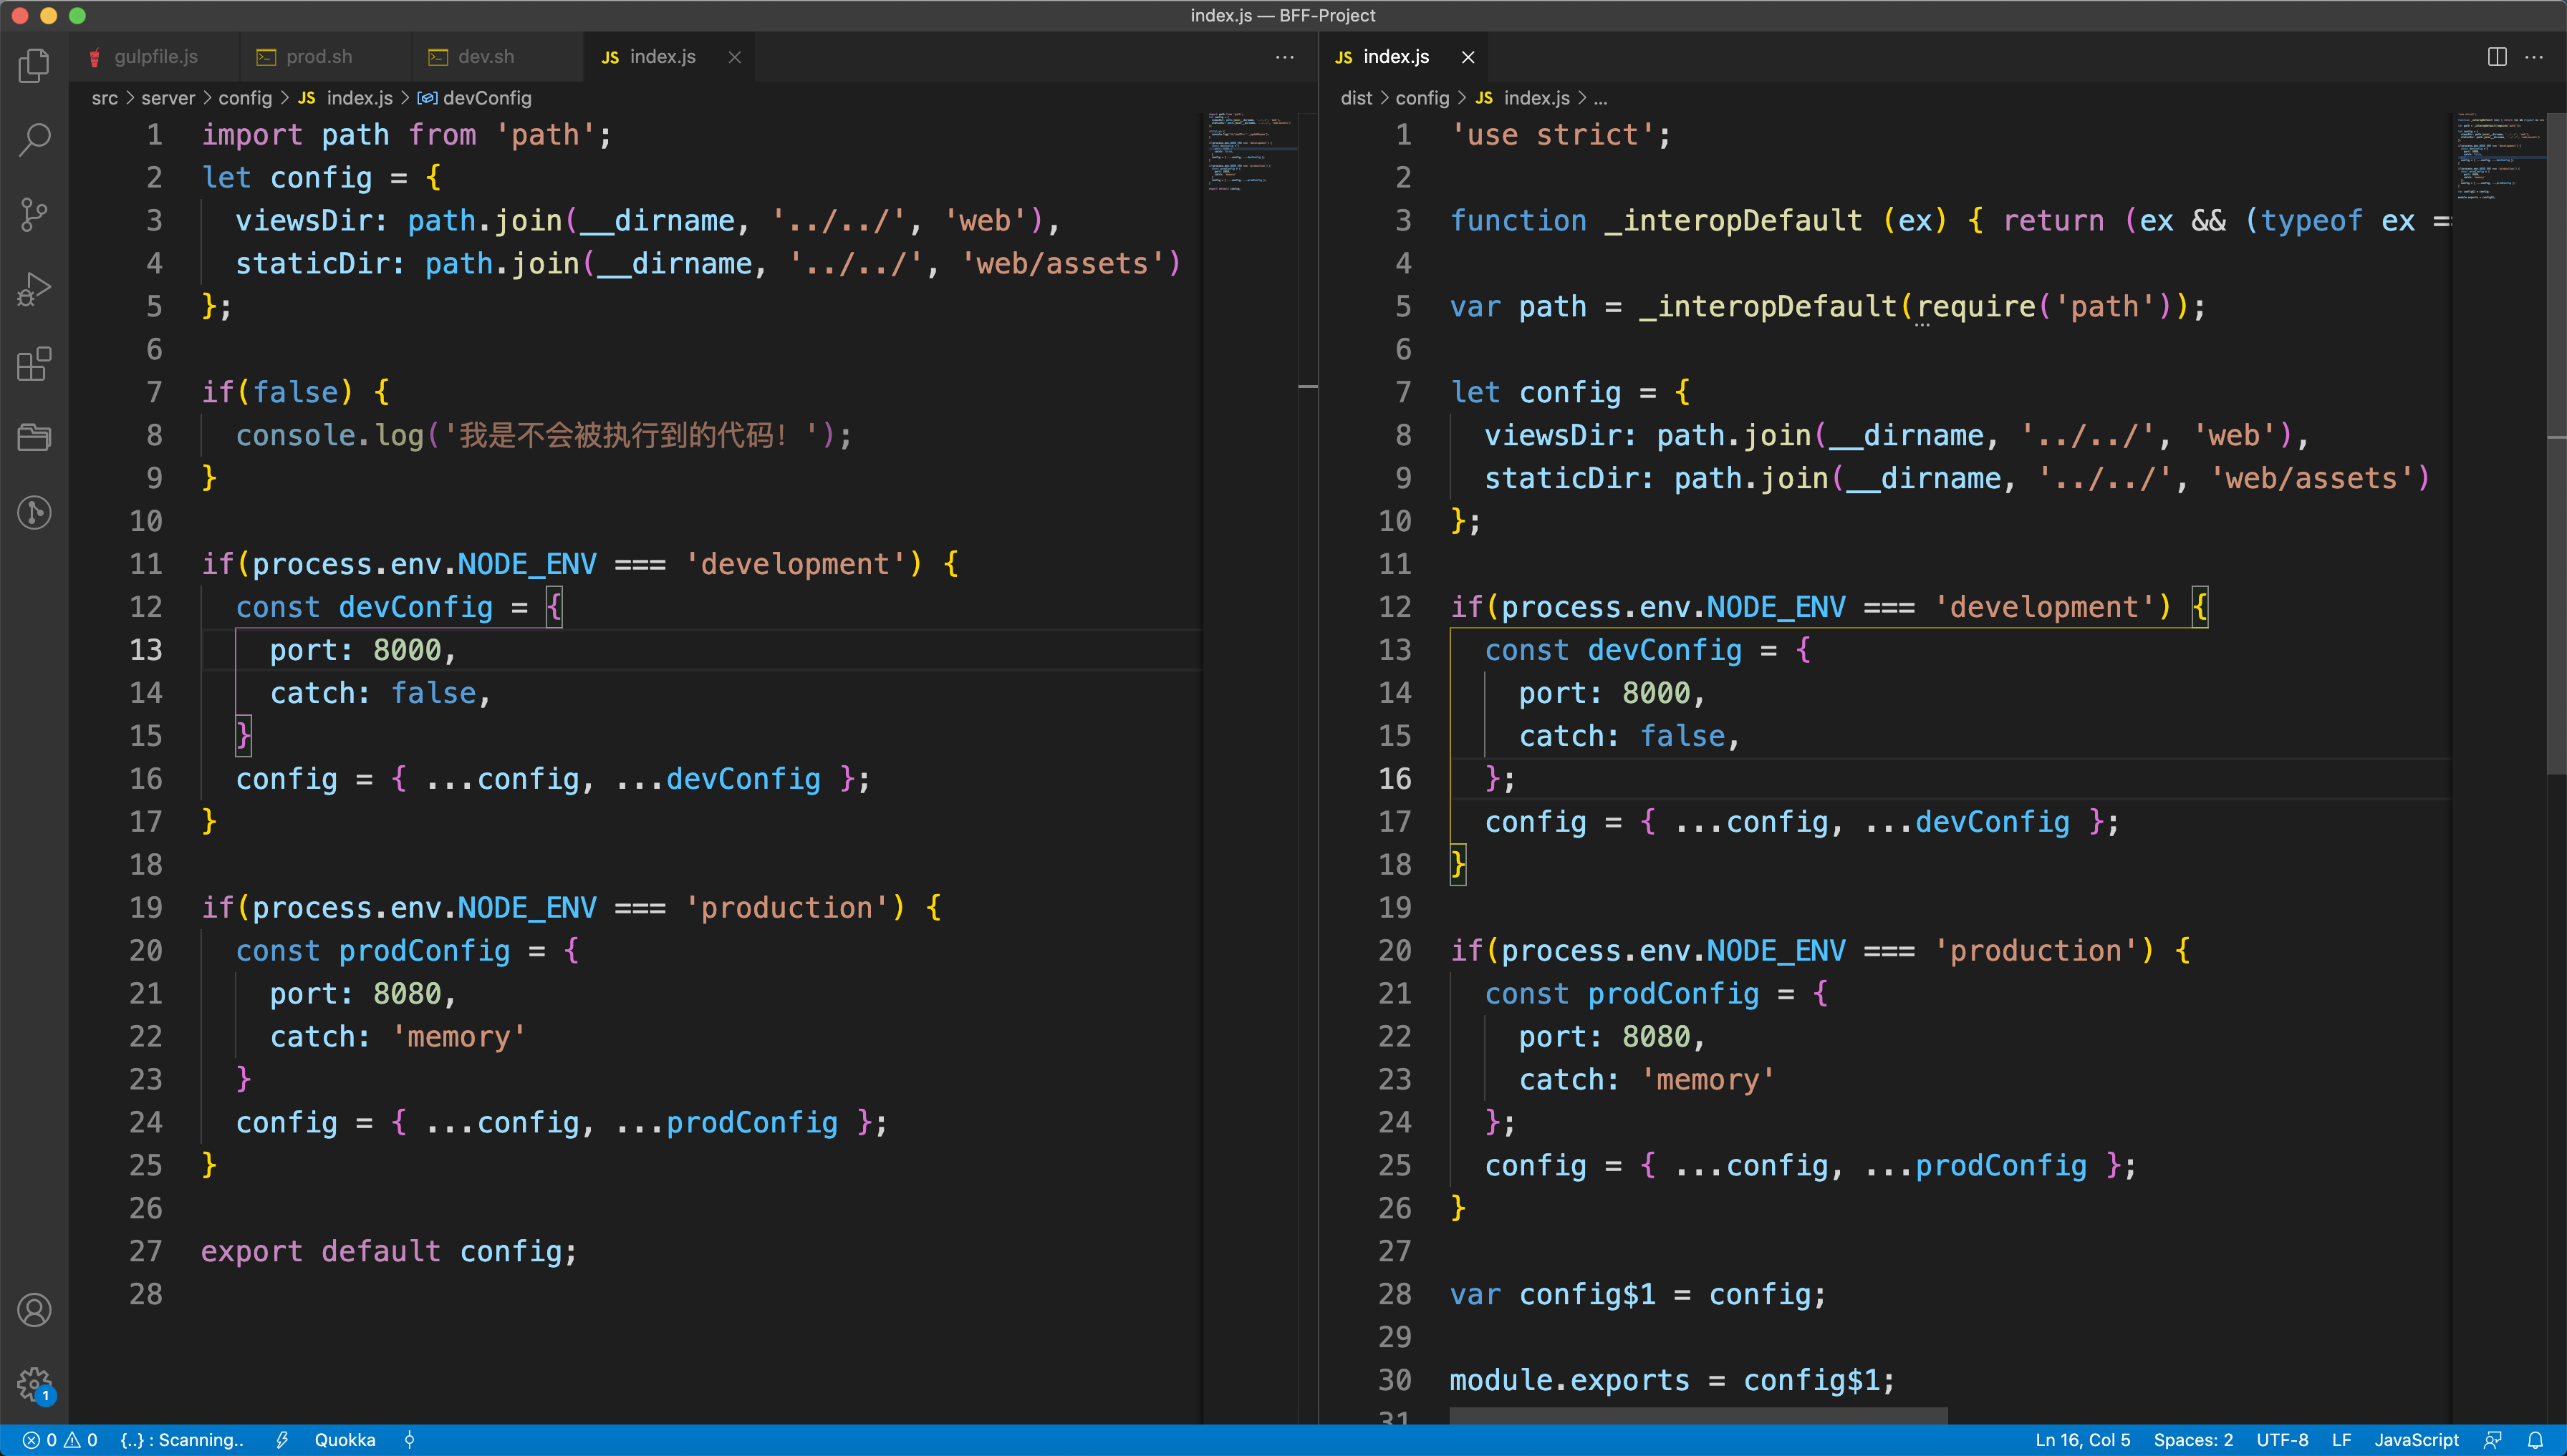Change language mode via JavaScript status item
This screenshot has width=2567, height=1456.
[2416, 1440]
